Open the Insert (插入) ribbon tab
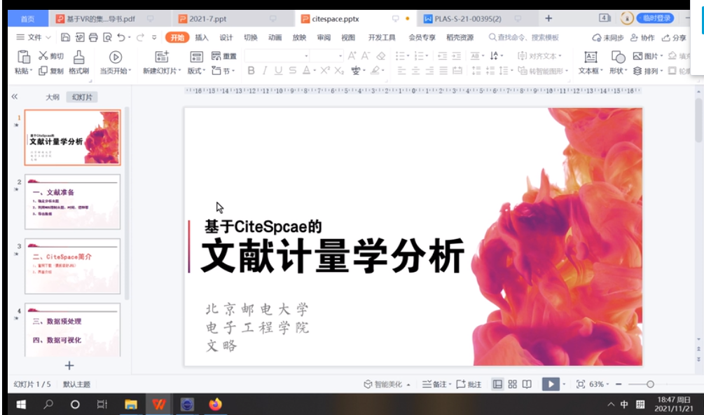Viewport: 704px width, 415px height. [202, 37]
